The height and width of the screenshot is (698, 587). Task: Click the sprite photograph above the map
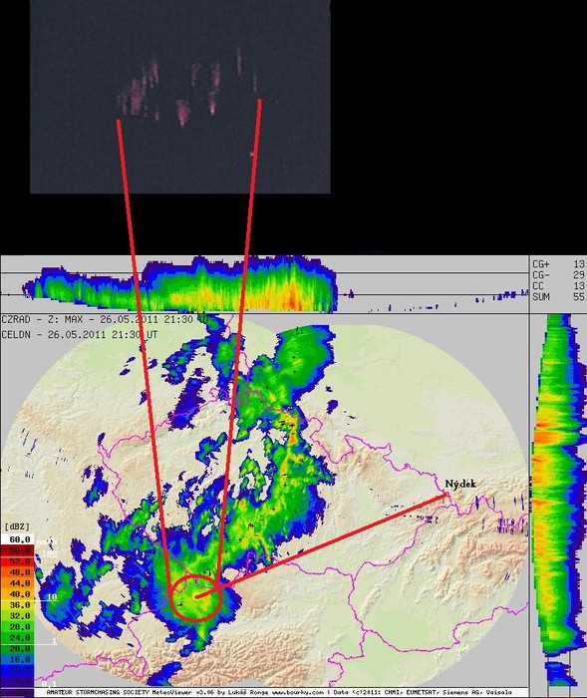click(180, 97)
